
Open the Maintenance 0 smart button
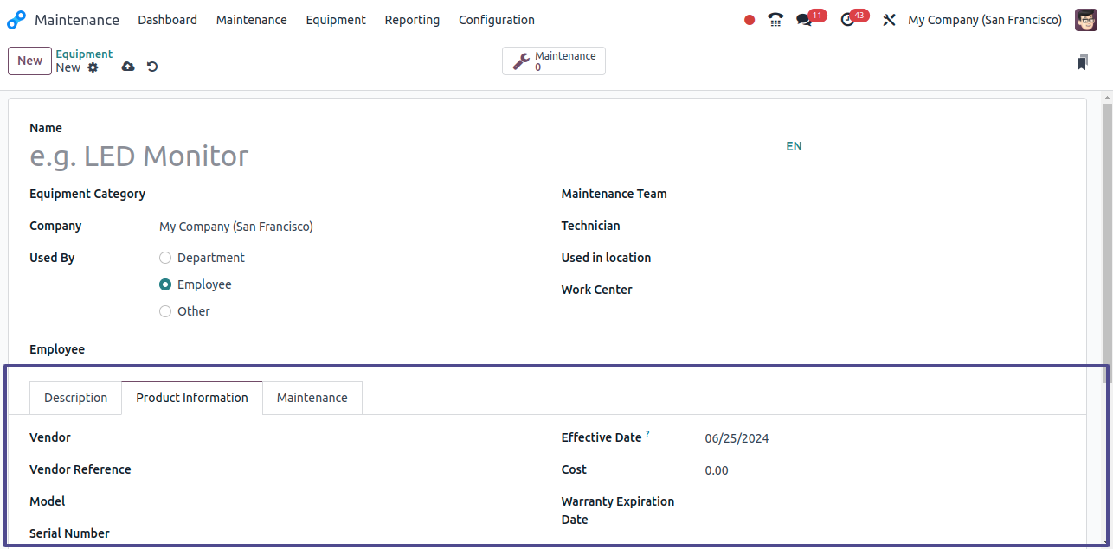coord(554,61)
